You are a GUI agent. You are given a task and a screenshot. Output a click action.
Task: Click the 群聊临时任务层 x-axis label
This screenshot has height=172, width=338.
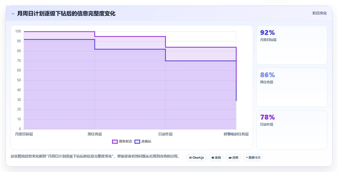[236, 134]
